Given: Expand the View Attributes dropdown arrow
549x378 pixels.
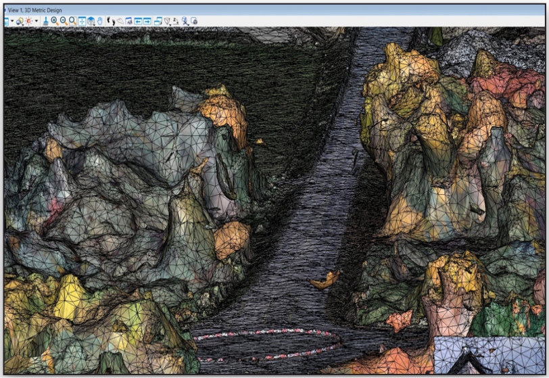Looking at the screenshot, I should 12,21.
